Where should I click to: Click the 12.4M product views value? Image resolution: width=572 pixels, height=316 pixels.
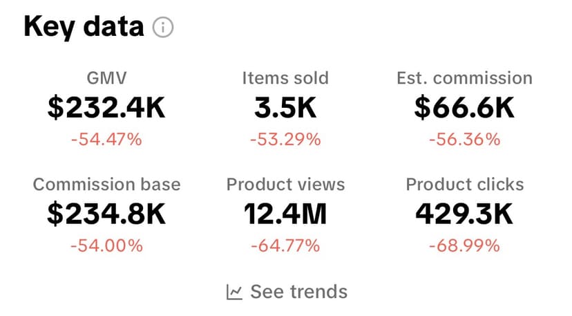(x=285, y=214)
